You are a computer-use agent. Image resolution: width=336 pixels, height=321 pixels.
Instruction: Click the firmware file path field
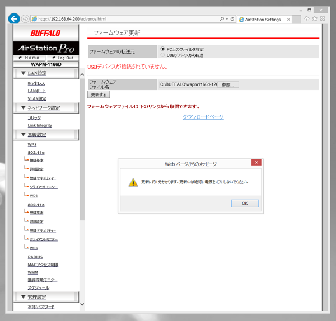point(189,84)
